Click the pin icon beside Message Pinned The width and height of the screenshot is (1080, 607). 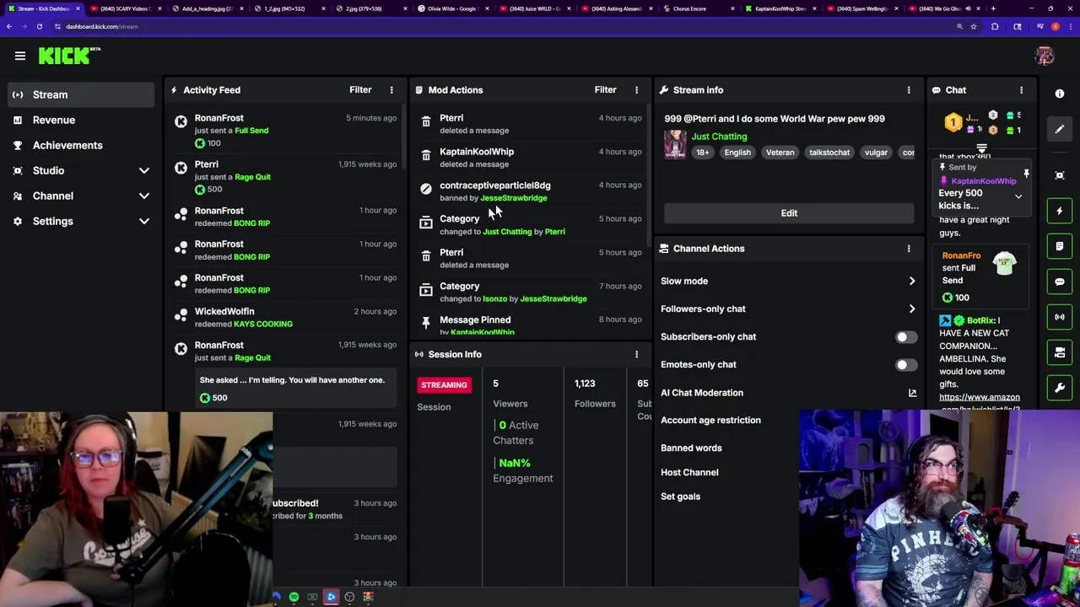pos(426,324)
